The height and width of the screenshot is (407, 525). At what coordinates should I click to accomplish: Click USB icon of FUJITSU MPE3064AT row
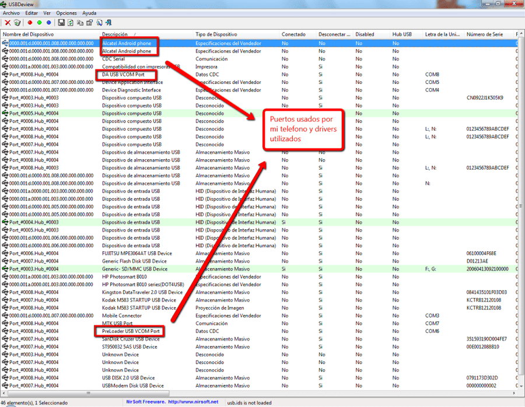[x=5, y=254]
